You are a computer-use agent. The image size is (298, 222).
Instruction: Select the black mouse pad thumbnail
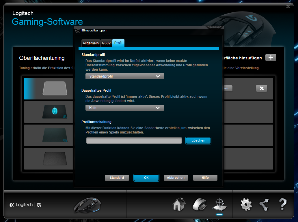55,159
